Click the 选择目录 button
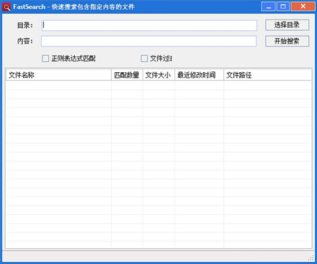The height and width of the screenshot is (264, 317). [x=287, y=25]
